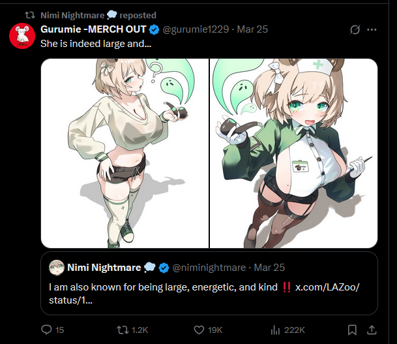The image size is (397, 344).
Task: Like the post with the heart icon
Action: (x=199, y=330)
